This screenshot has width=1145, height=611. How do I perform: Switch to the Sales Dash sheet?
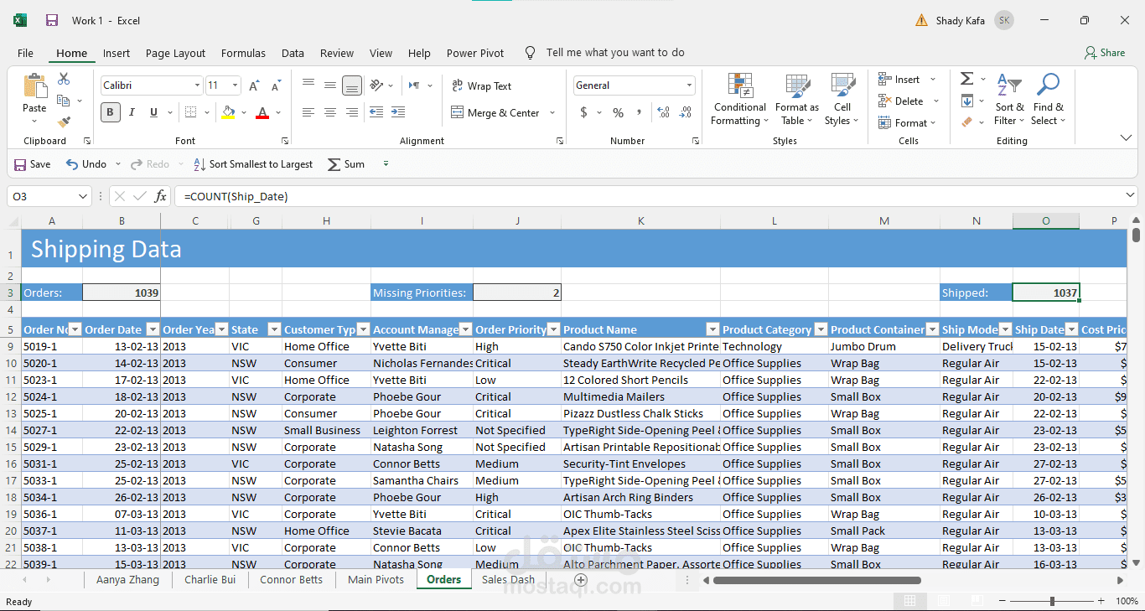point(507,578)
